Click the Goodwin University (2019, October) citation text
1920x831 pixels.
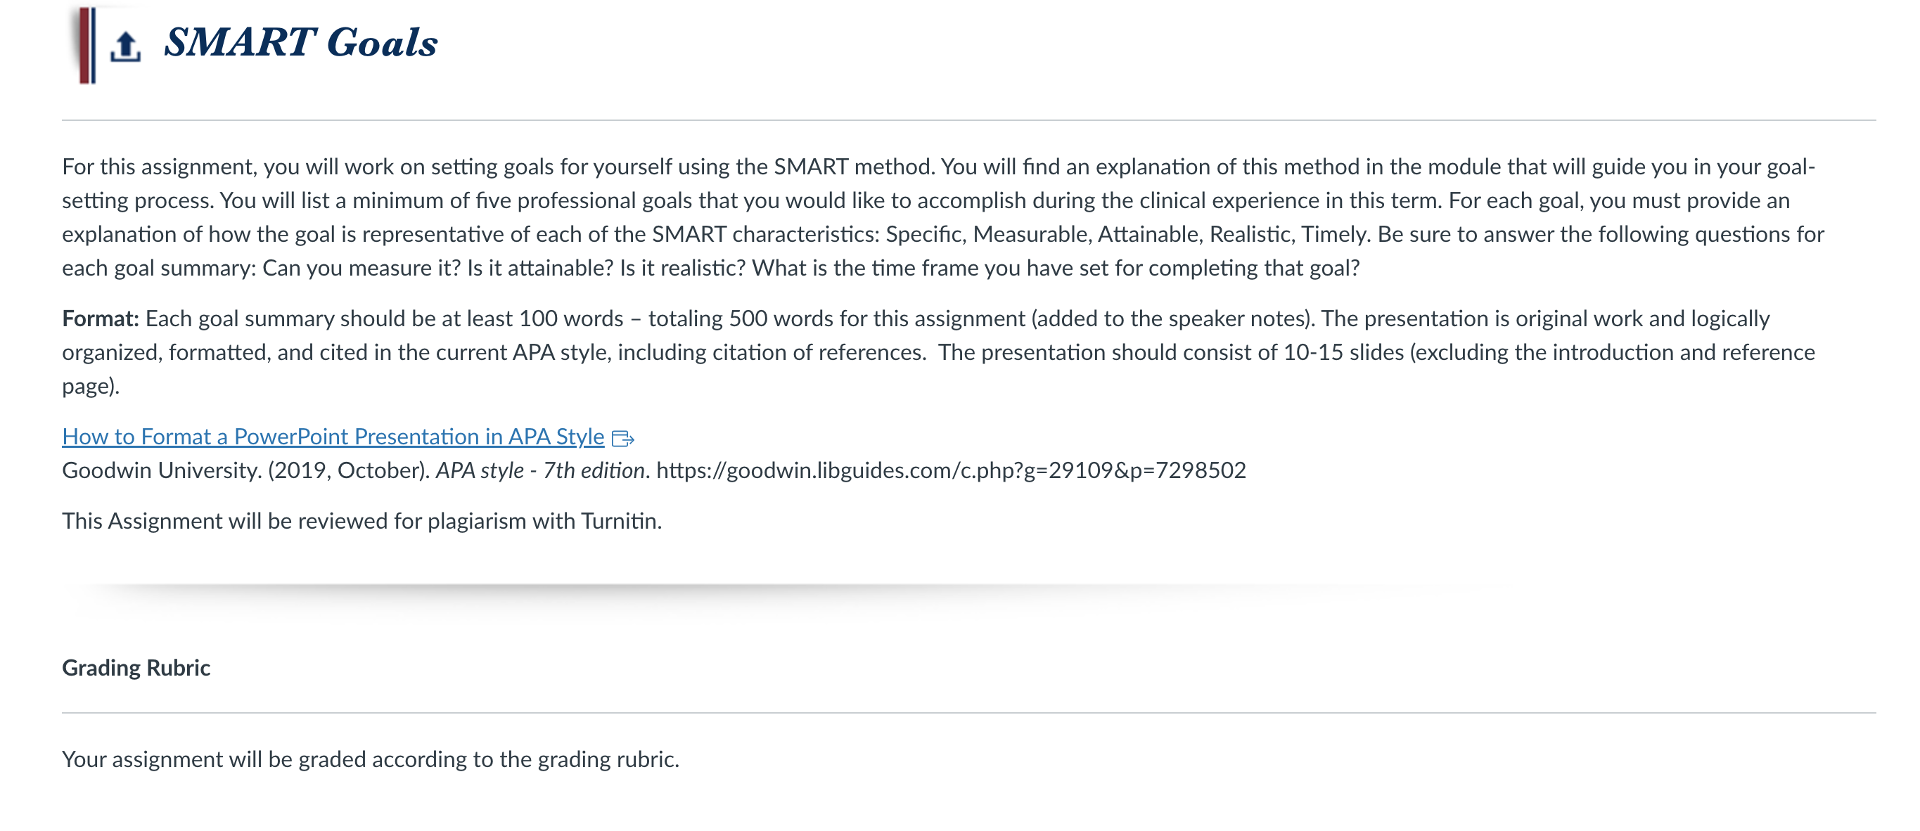pyautogui.click(x=246, y=470)
